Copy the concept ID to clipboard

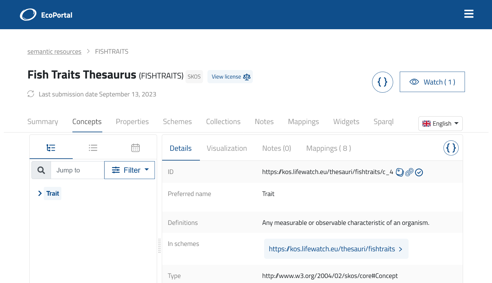(399, 172)
